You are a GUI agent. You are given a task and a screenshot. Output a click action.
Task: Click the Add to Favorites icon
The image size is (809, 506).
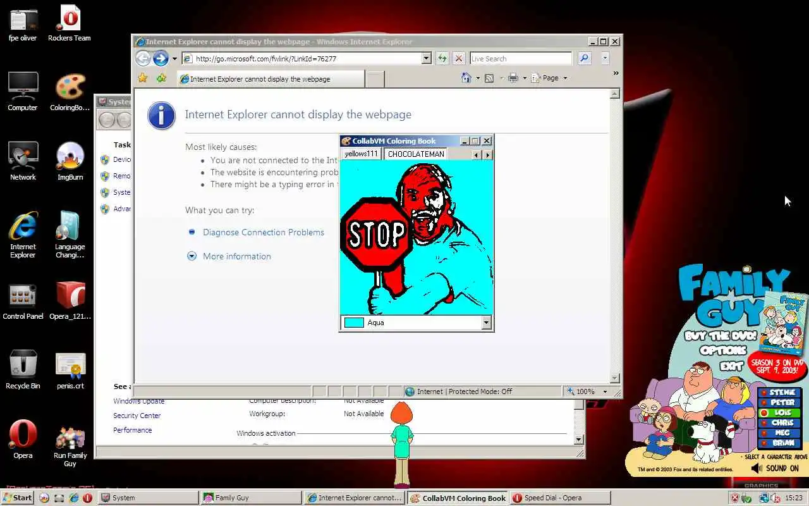click(x=161, y=78)
